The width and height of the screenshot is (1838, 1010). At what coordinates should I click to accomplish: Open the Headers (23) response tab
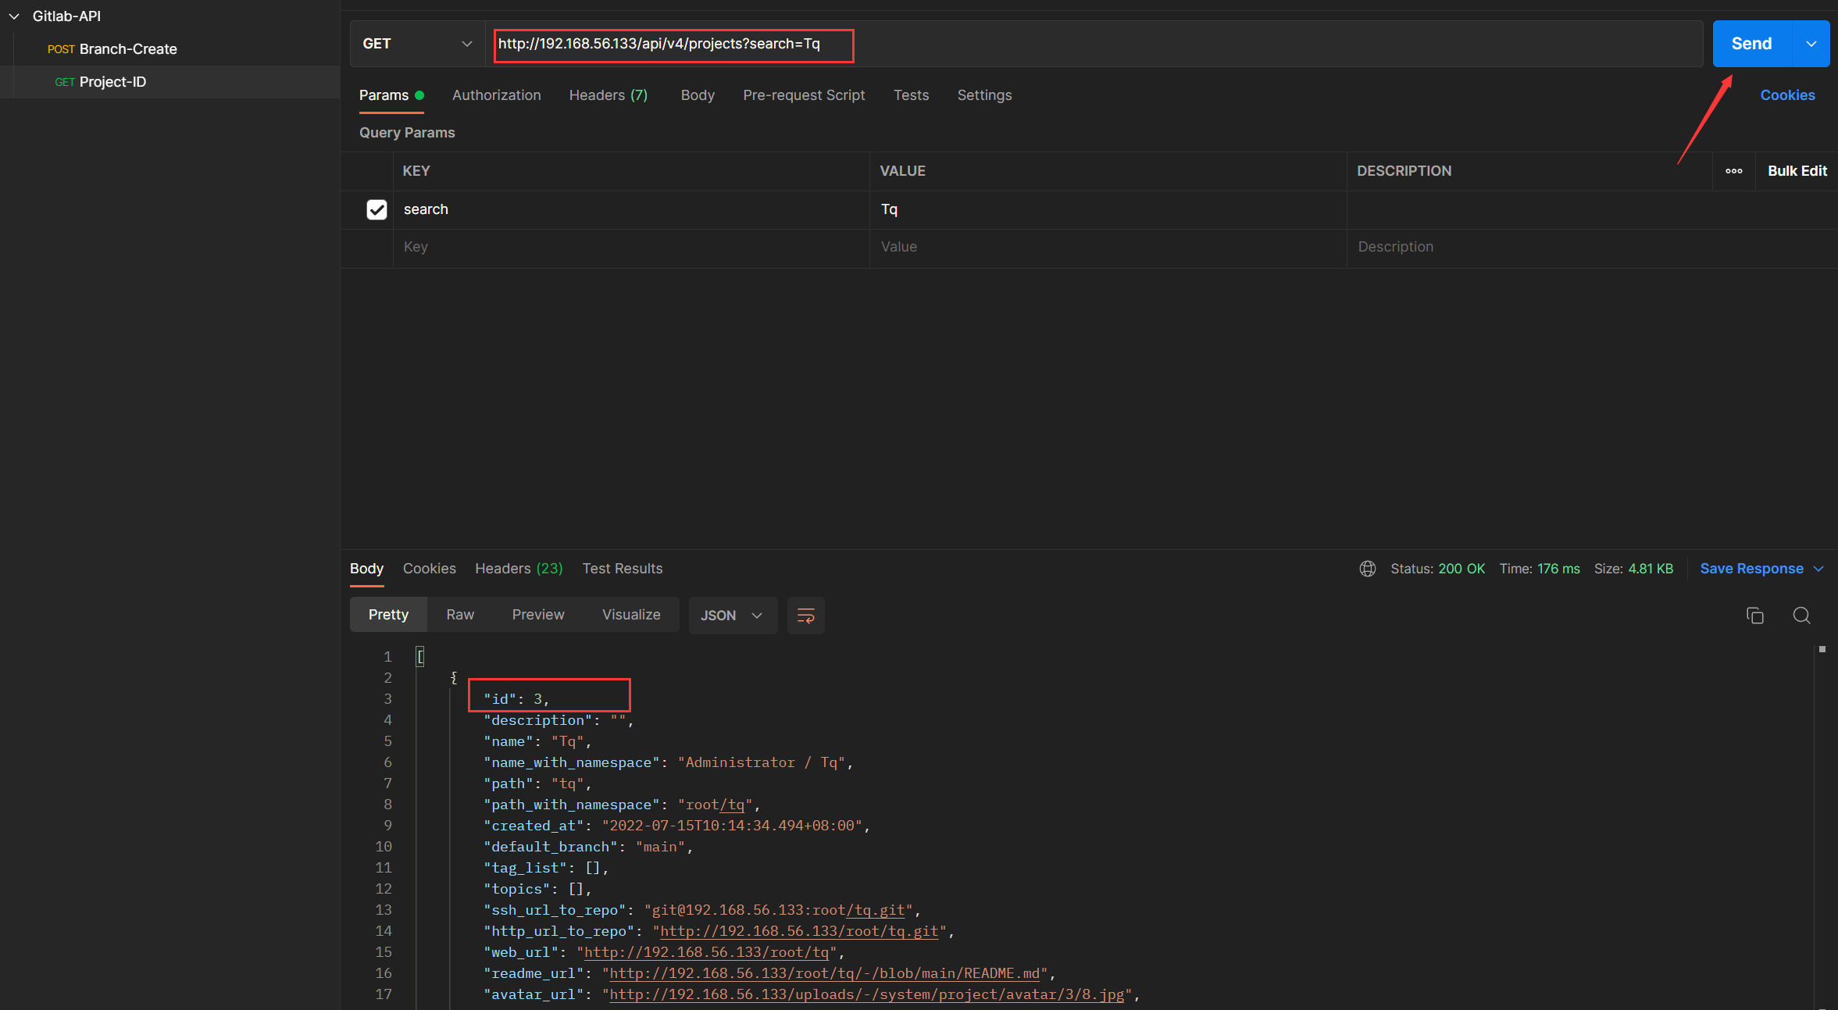tap(518, 569)
